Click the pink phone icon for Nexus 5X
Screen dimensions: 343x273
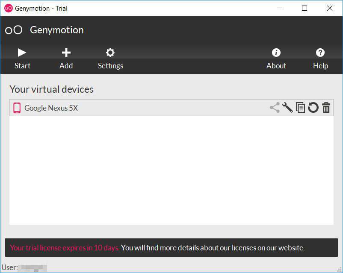(x=17, y=108)
